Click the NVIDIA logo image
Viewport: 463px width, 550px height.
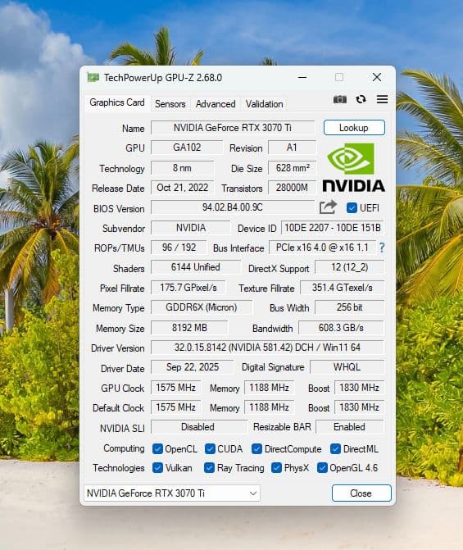pyautogui.click(x=353, y=167)
